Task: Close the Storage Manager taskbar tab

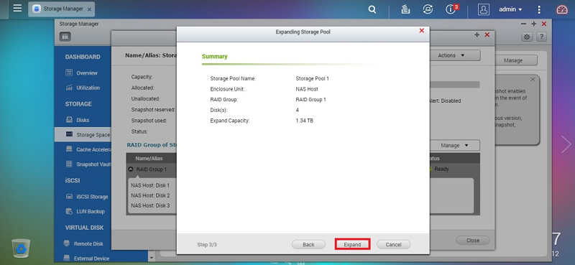Action: click(x=89, y=9)
